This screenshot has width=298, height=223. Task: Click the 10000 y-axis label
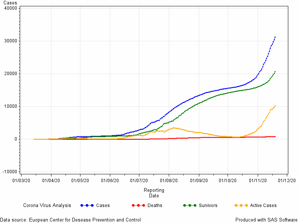(11, 106)
